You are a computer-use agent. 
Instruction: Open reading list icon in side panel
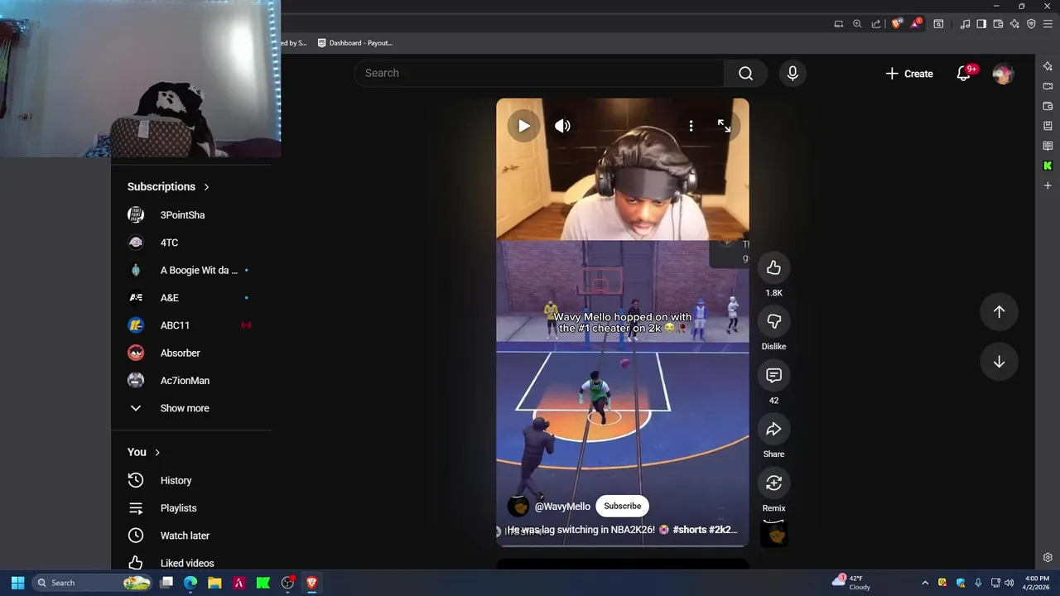point(1048,146)
